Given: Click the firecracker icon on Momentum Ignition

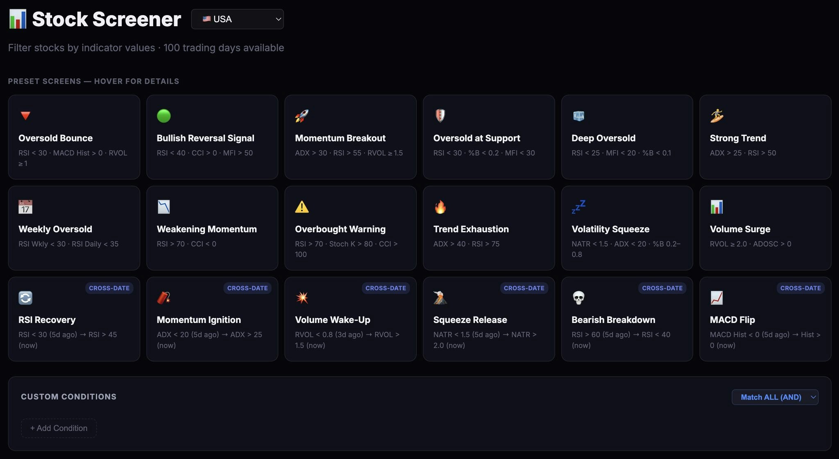Looking at the screenshot, I should [164, 298].
